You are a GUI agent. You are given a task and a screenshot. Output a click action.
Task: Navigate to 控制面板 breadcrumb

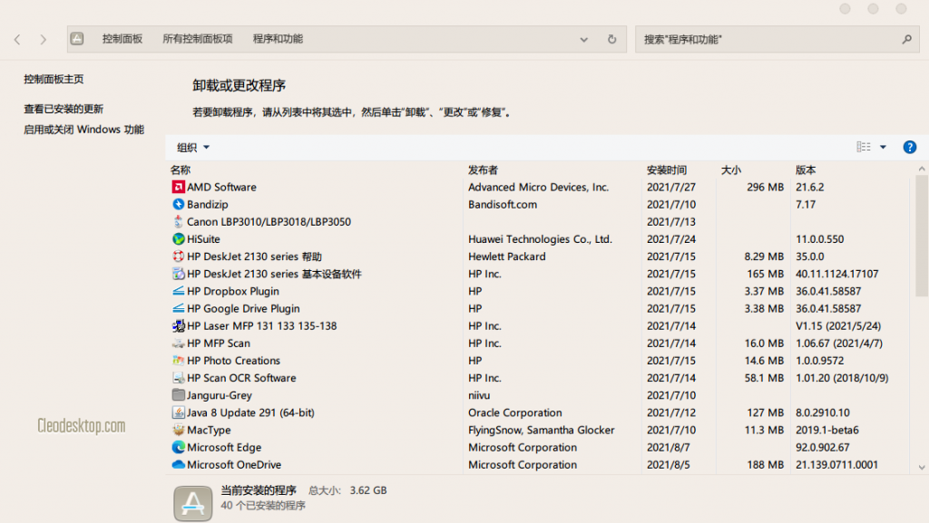(x=122, y=39)
